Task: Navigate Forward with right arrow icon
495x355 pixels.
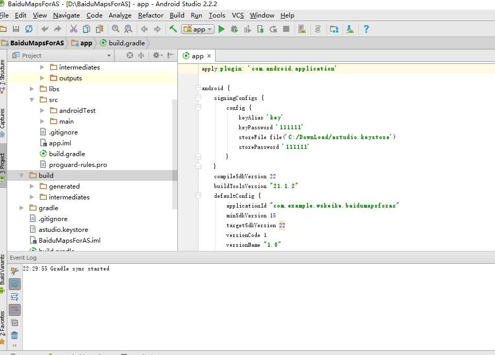Action: (157, 29)
